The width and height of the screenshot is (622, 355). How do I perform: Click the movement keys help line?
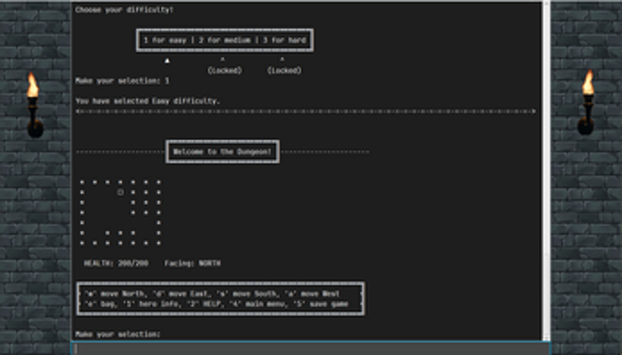click(x=212, y=293)
